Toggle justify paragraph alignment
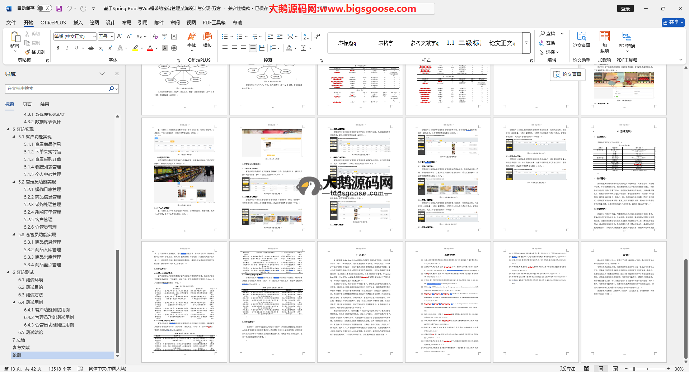This screenshot has height=372, width=689. (253, 48)
